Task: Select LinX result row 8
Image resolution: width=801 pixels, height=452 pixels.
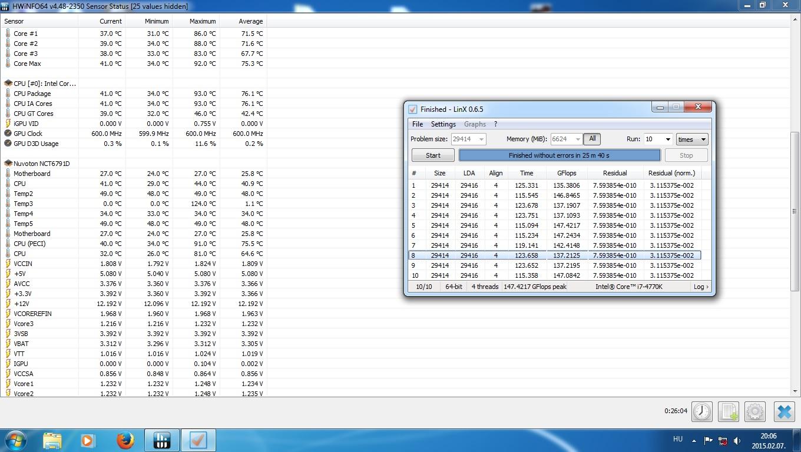Action: click(x=555, y=255)
